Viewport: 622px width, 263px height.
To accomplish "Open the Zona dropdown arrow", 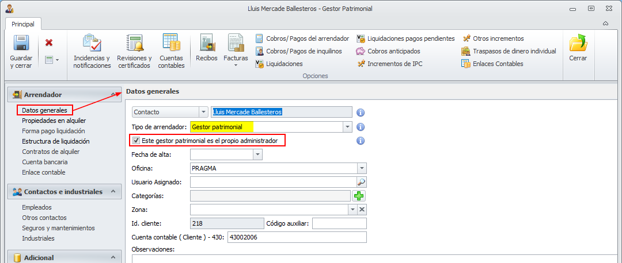I will pyautogui.click(x=352, y=209).
